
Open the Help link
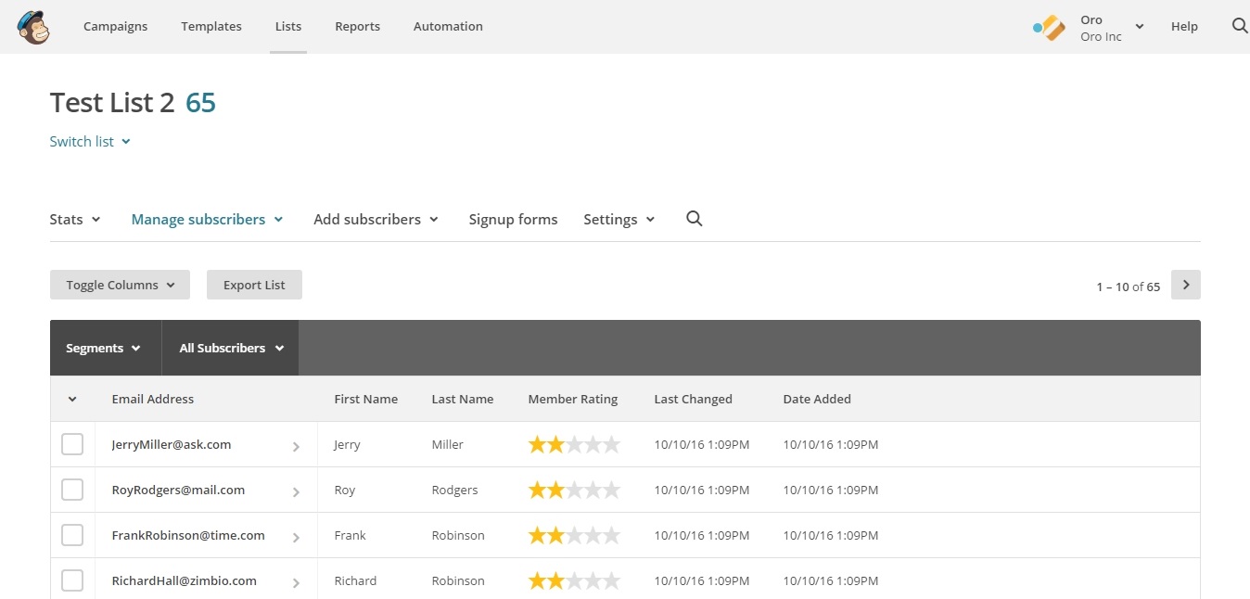point(1184,26)
